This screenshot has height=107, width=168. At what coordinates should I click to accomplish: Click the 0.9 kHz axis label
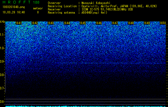2,62
